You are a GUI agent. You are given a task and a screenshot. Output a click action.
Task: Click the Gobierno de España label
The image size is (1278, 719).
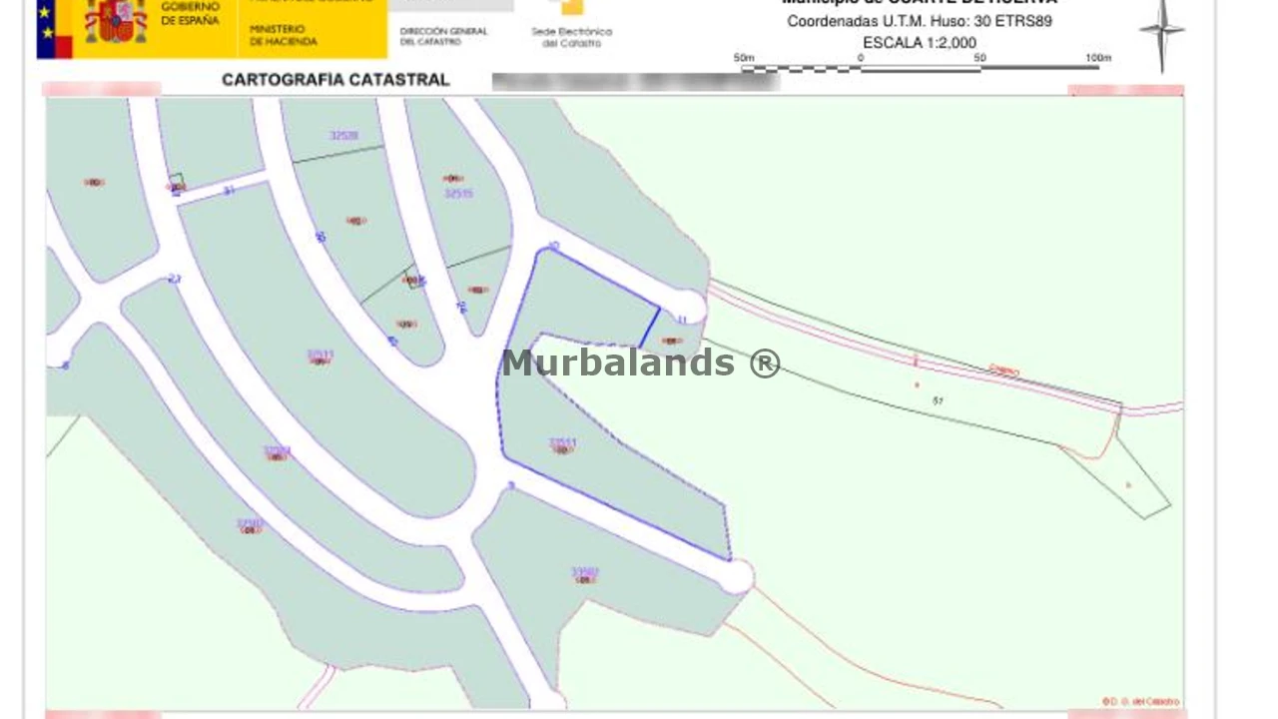coord(190,14)
